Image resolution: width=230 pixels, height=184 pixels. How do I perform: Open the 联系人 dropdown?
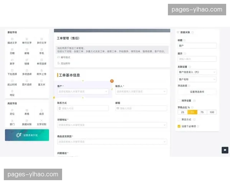[x=141, y=92]
